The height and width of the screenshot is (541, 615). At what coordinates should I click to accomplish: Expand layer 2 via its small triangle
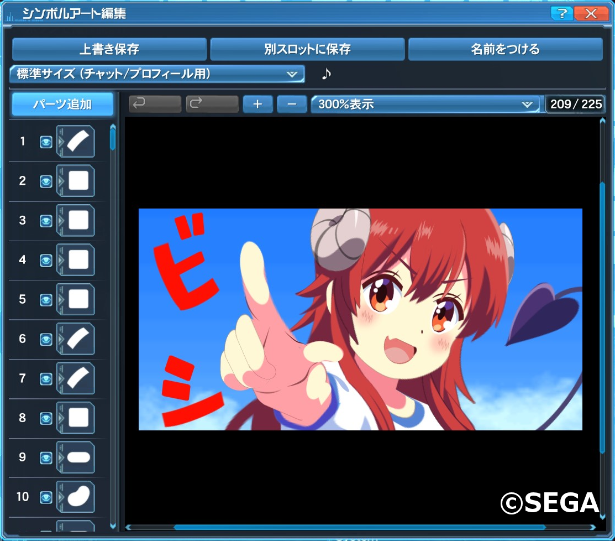click(x=60, y=180)
